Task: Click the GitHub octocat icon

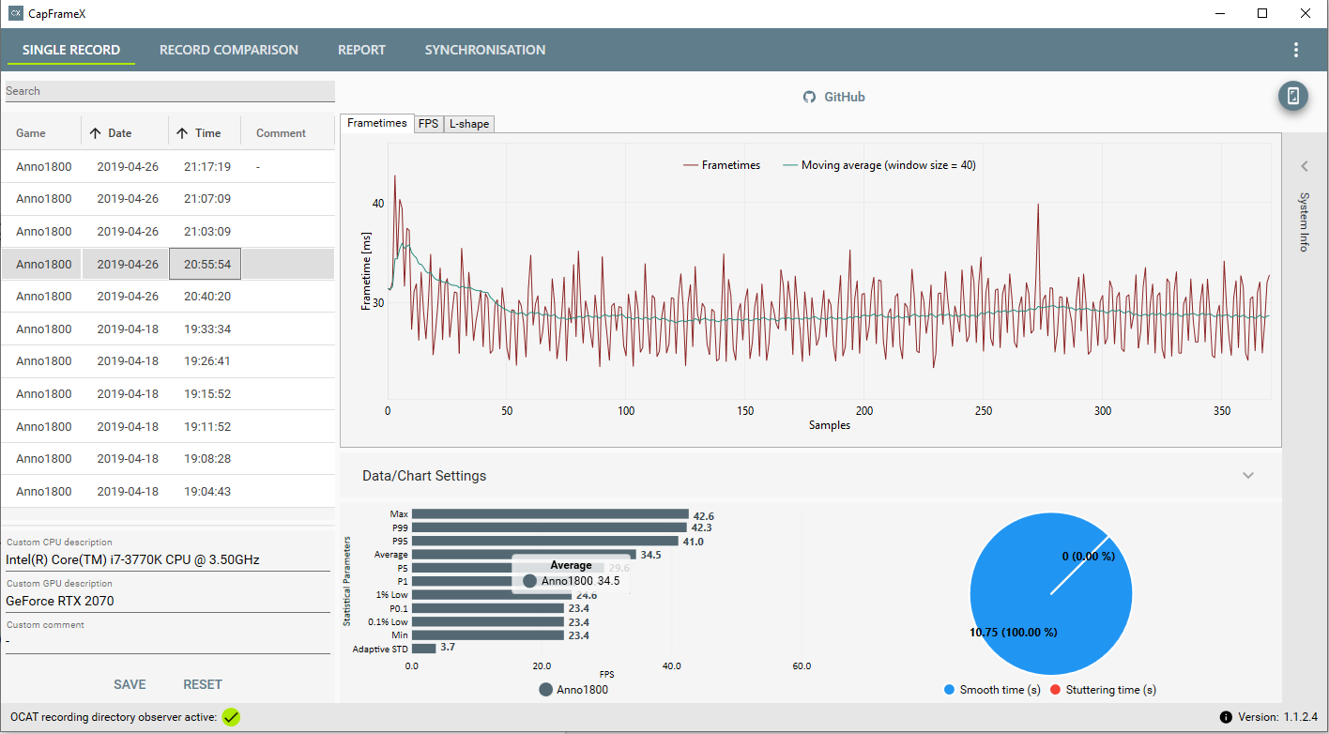Action: [x=810, y=97]
